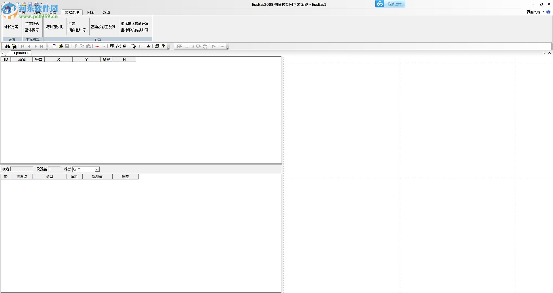
Task: Click the 高斯投影正反算 button
Action: [103, 27]
